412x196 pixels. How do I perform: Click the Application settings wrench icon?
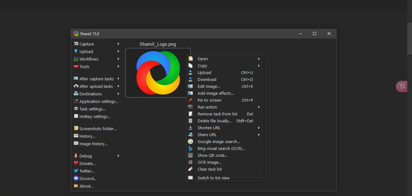pyautogui.click(x=76, y=101)
